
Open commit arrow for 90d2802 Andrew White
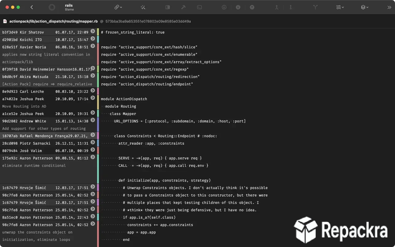click(93, 120)
